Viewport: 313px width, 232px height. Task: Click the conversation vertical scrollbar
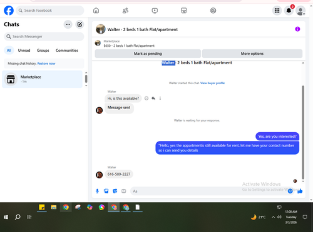click(303, 132)
